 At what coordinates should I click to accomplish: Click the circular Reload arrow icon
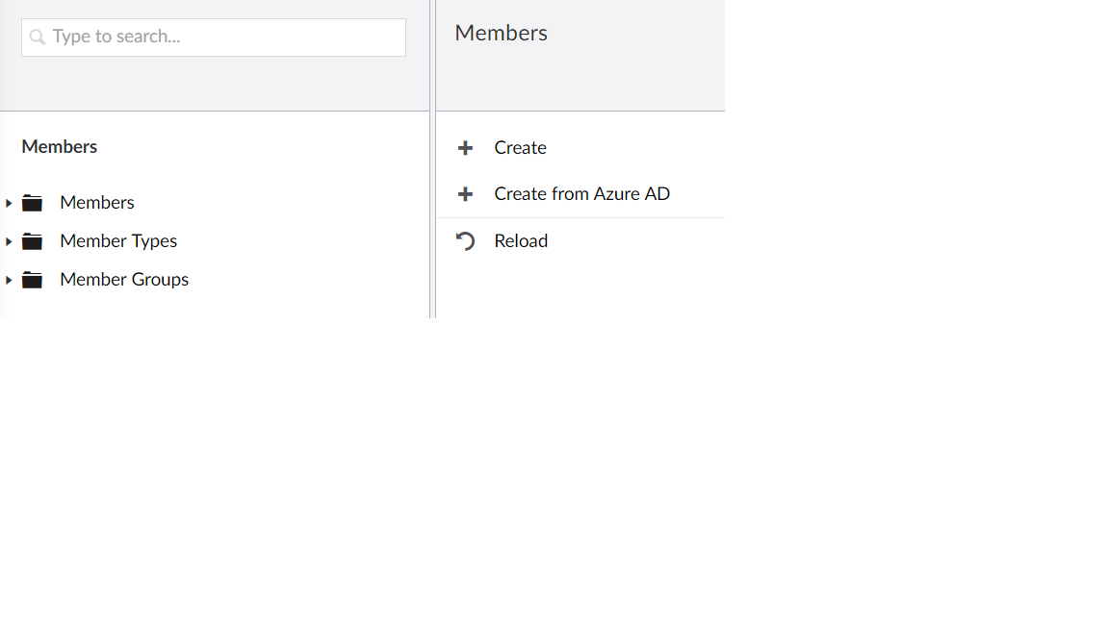(x=465, y=241)
